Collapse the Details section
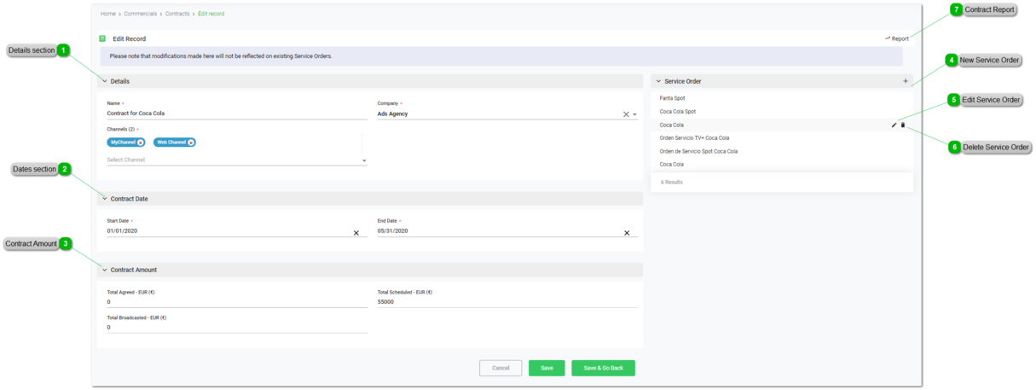Viewport: 1036px width, 390px height. [105, 81]
